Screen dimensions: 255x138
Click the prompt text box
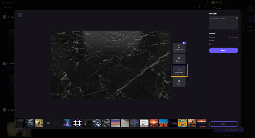223,23
